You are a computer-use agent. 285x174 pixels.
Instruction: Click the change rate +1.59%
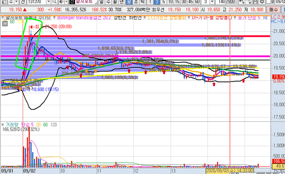click(54, 9)
